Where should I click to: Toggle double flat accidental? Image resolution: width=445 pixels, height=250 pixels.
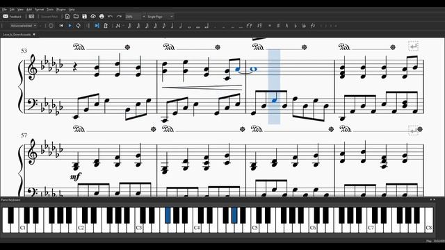pyautogui.click(x=304, y=26)
